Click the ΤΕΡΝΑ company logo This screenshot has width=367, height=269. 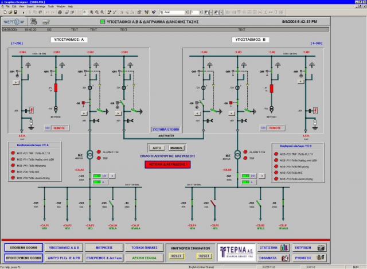pos(237,252)
